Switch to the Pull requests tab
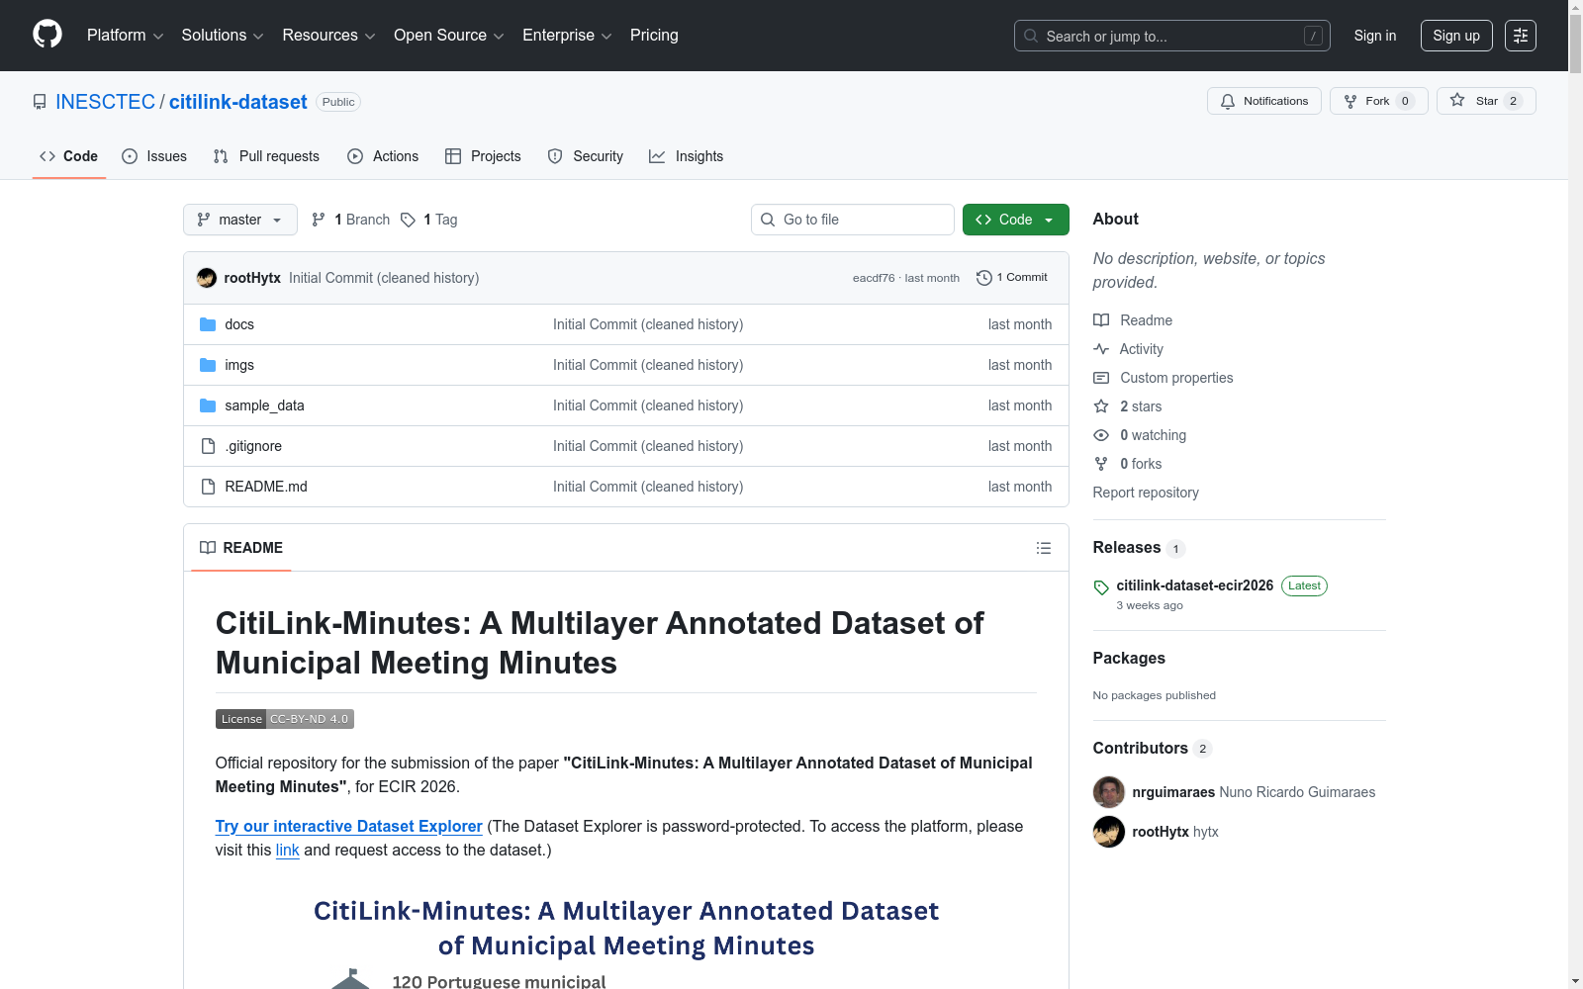 [266, 156]
